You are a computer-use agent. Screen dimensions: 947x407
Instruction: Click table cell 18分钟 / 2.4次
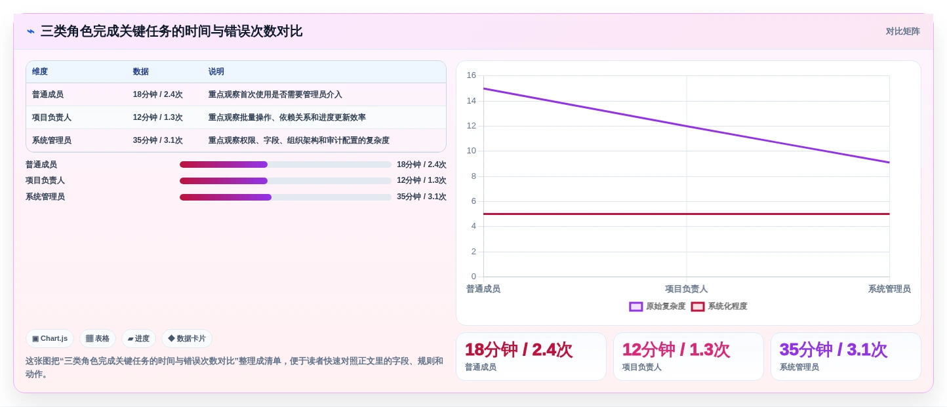click(158, 94)
